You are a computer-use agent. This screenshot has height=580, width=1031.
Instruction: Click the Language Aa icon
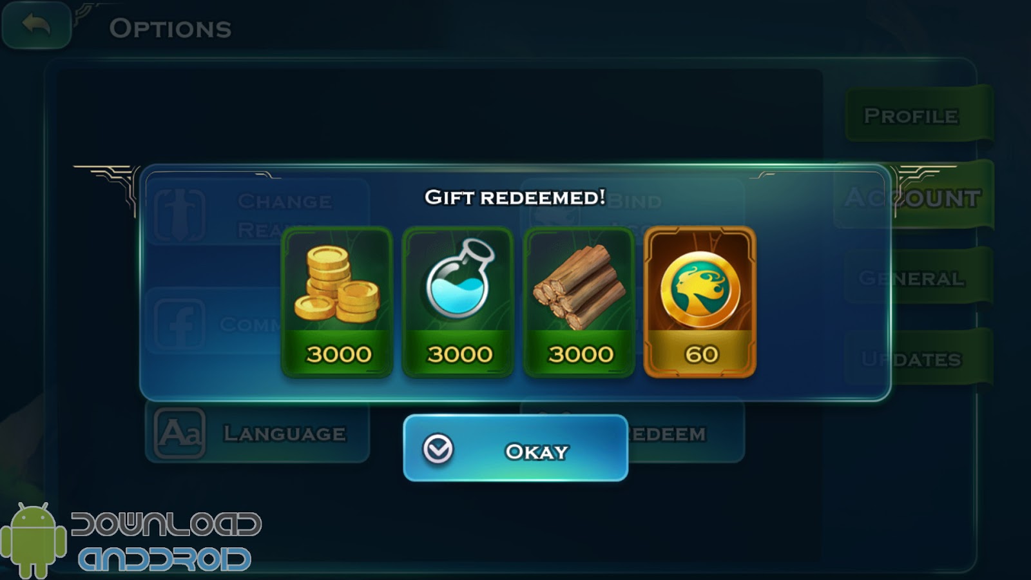(180, 432)
